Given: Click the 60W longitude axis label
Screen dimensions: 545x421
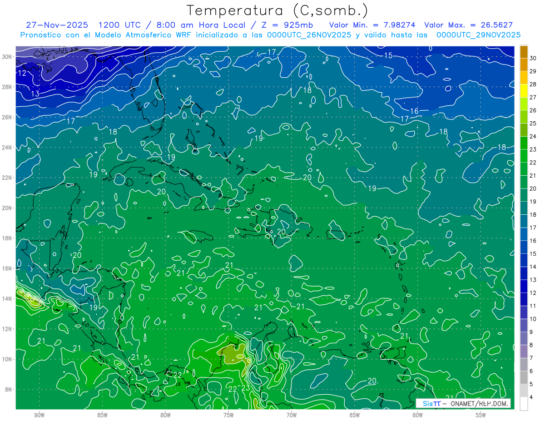Looking at the screenshot, I should tap(418, 415).
